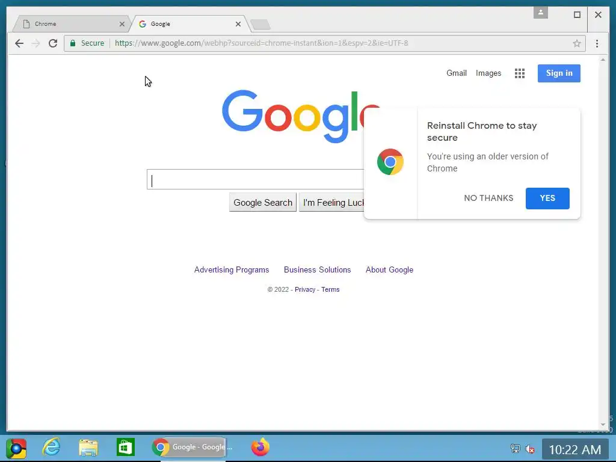Open the Chrome profile person button
Viewport: 616px width, 462px height.
541,13
